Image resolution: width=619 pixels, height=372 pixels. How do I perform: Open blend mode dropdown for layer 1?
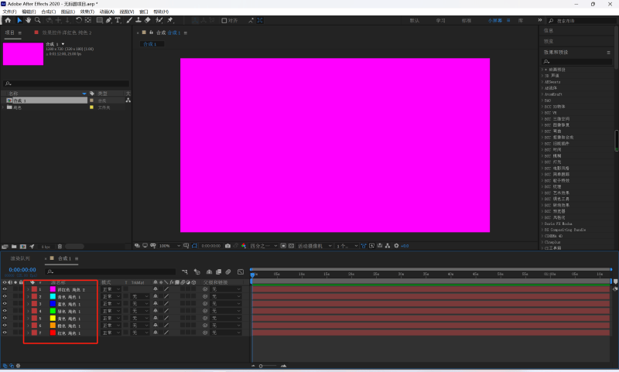pos(111,289)
